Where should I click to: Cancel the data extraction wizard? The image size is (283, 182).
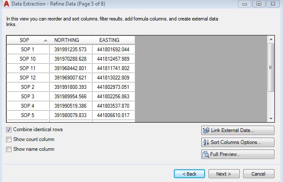pyautogui.click(x=259, y=174)
